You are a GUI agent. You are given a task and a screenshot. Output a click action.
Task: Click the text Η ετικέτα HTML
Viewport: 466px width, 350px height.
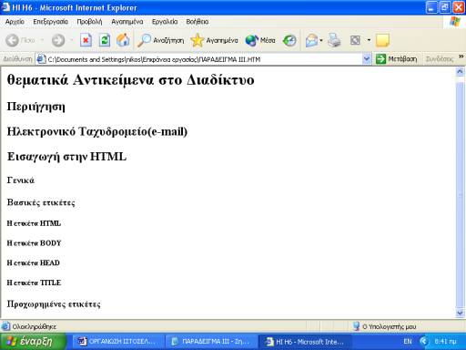(x=34, y=223)
